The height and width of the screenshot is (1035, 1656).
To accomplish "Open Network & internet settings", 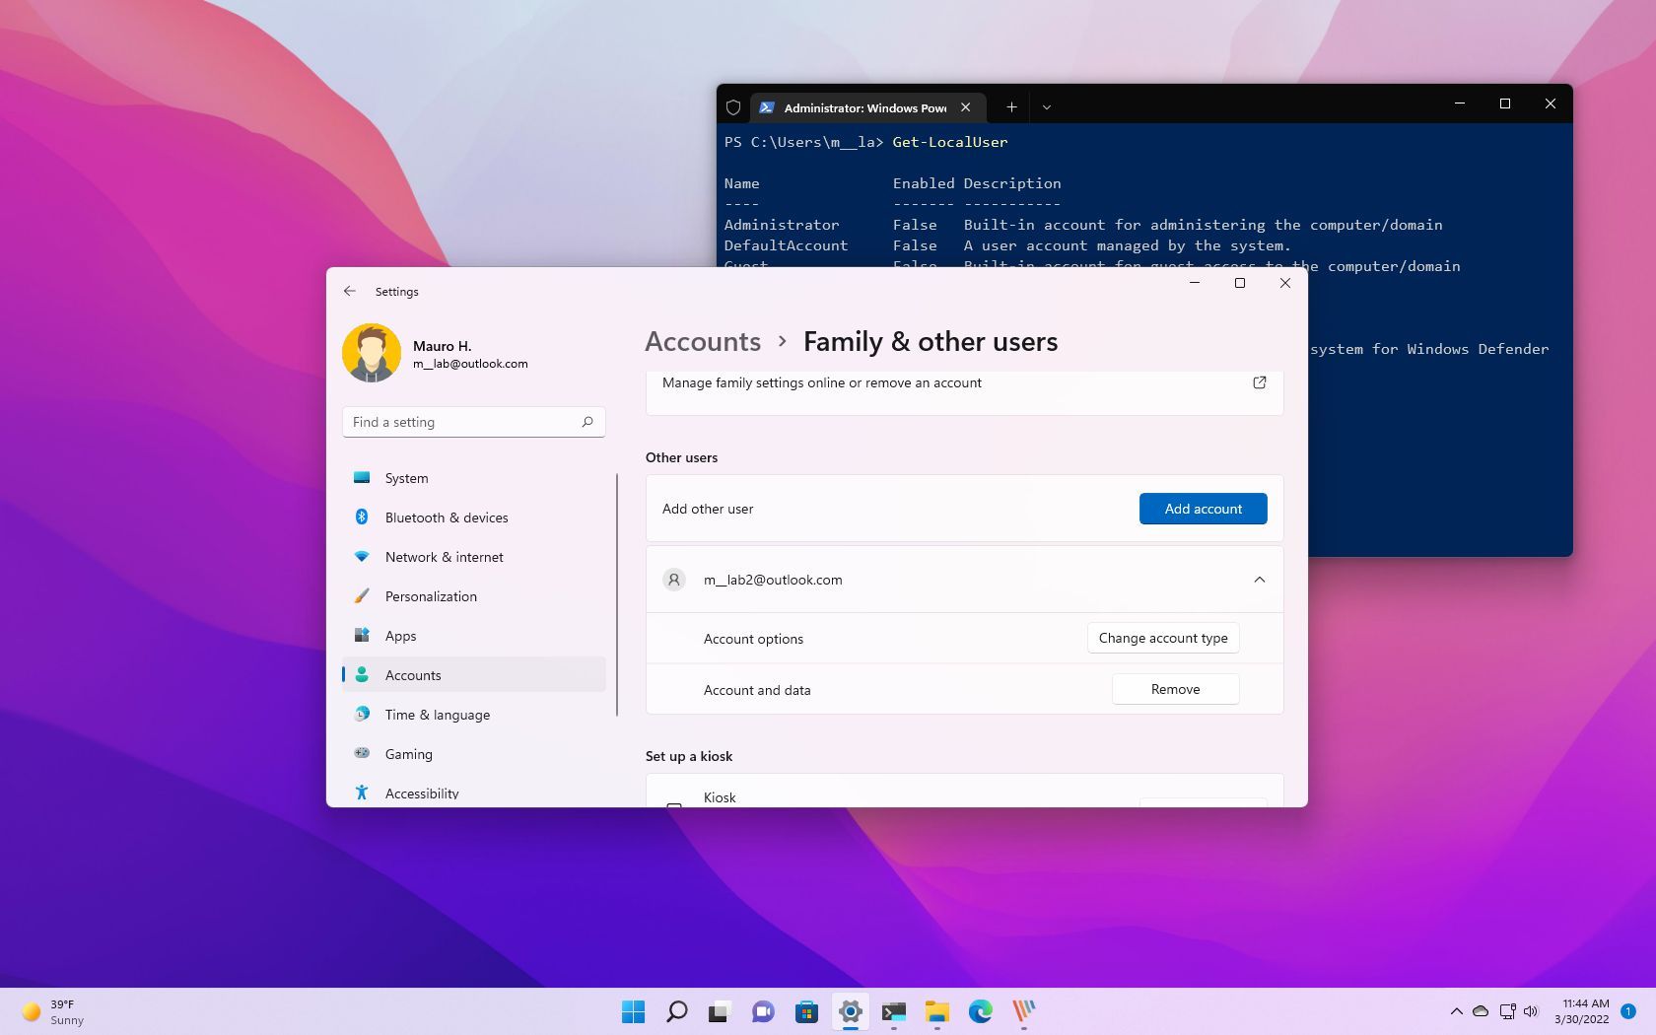I will [x=444, y=557].
